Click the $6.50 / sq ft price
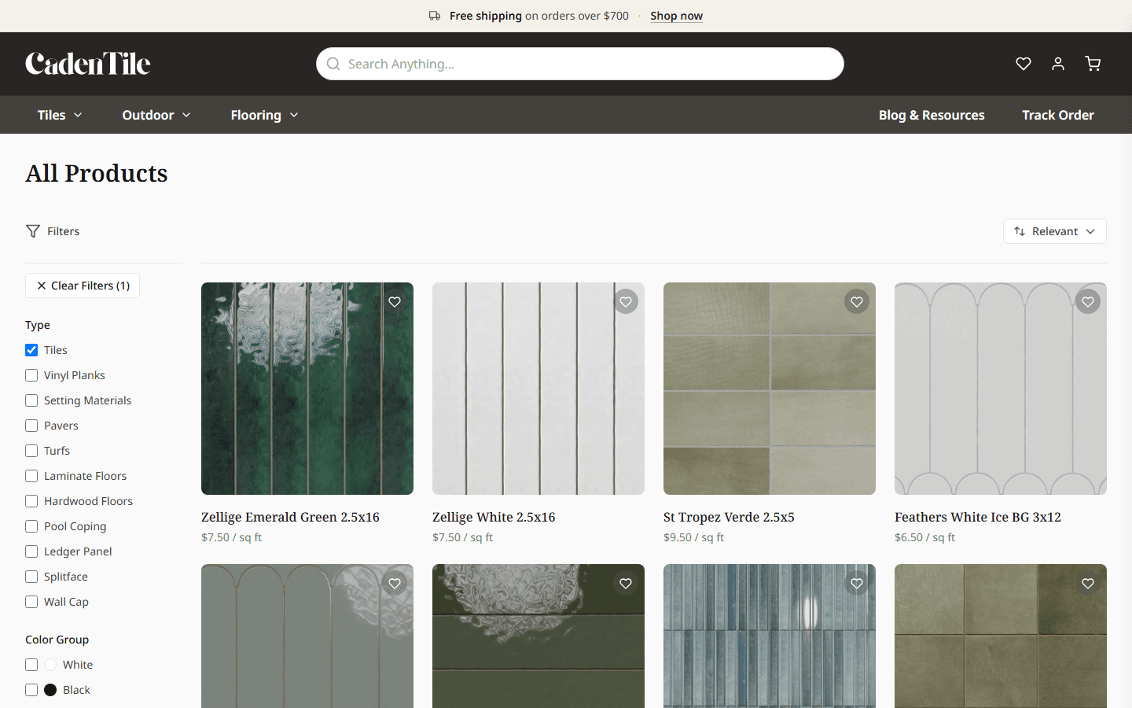 pyautogui.click(x=924, y=537)
